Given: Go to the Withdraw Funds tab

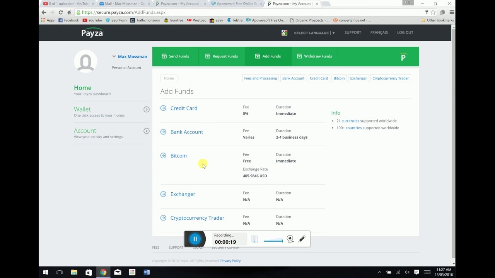Looking at the screenshot, I should click(x=314, y=56).
